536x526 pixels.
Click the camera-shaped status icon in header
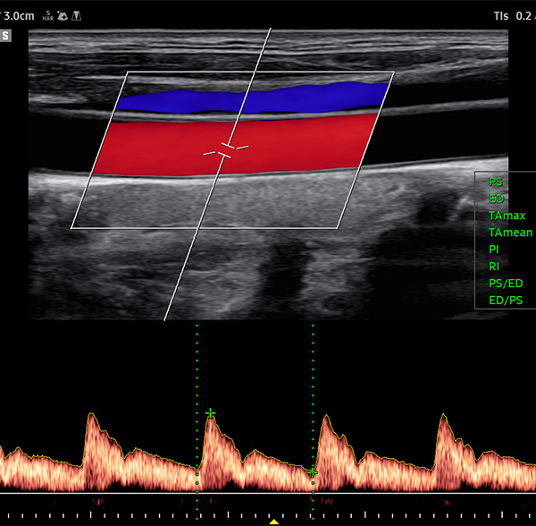click(x=63, y=15)
